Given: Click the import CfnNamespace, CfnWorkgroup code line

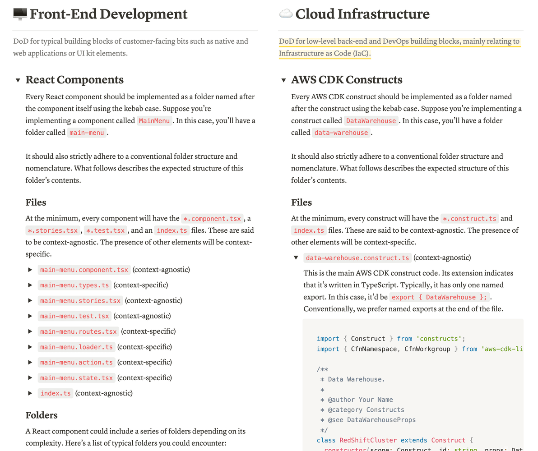Looking at the screenshot, I should tap(420, 349).
